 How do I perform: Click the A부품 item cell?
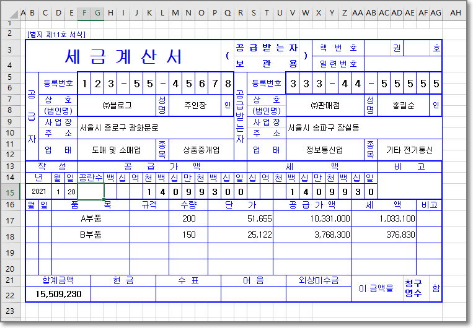pyautogui.click(x=91, y=218)
